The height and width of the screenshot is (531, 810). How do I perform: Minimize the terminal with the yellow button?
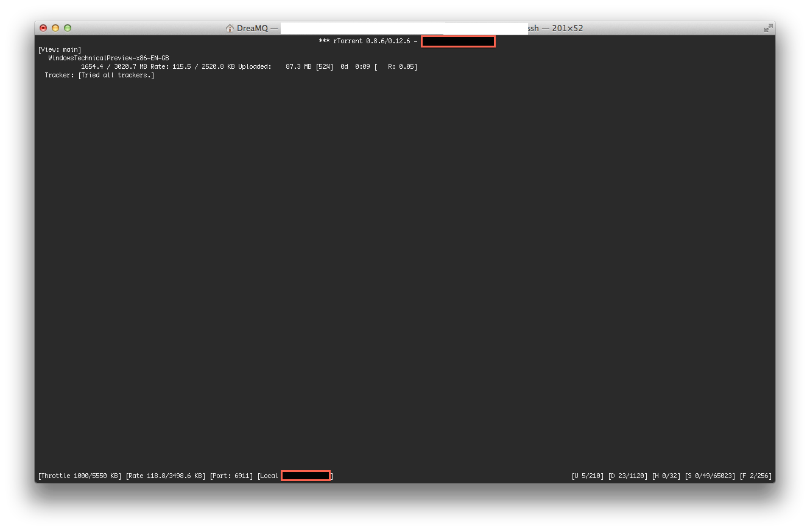(55, 28)
